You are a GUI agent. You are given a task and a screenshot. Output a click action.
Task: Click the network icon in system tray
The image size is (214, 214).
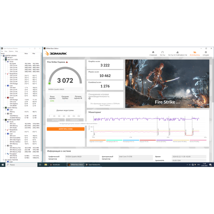tap(193, 165)
